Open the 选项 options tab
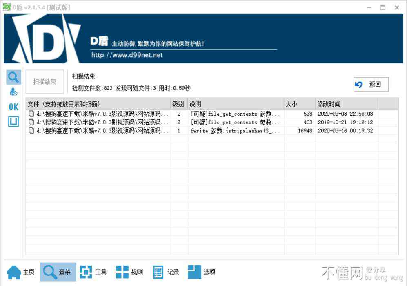The height and width of the screenshot is (286, 407). (x=202, y=272)
